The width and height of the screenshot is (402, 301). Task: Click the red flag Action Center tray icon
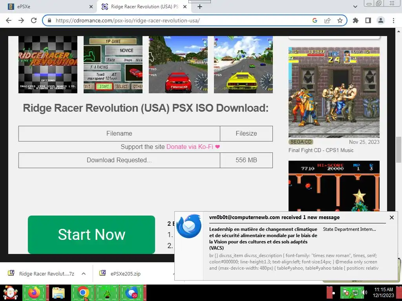[346, 292]
